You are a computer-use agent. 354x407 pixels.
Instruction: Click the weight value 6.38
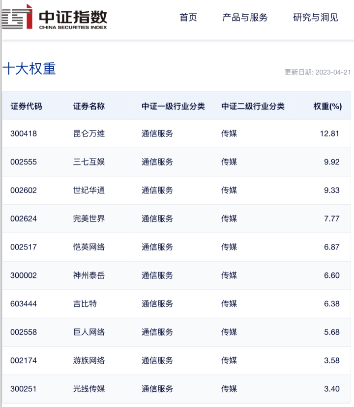click(x=332, y=304)
